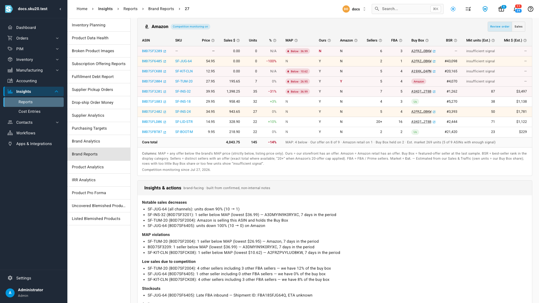
Task: Switch table to Review order view
Action: [x=500, y=27]
